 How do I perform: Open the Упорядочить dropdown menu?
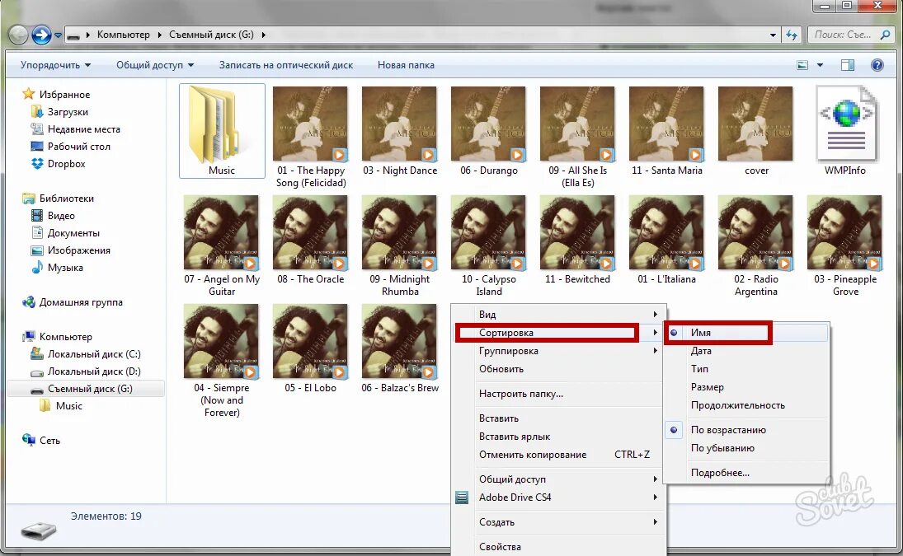click(x=55, y=65)
